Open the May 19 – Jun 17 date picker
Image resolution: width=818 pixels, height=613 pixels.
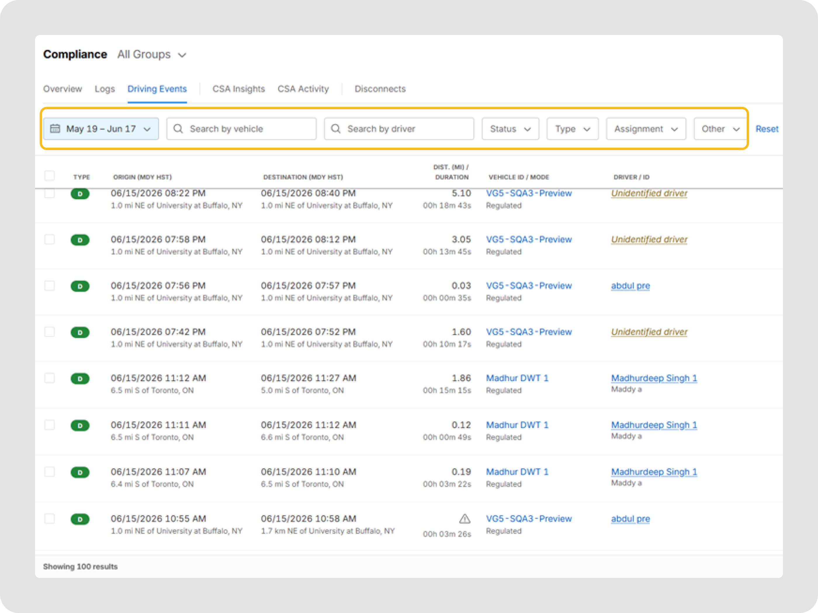pyautogui.click(x=101, y=129)
